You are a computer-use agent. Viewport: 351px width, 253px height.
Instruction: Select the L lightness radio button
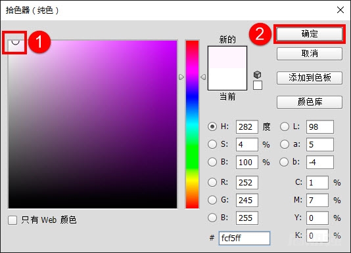click(x=285, y=127)
